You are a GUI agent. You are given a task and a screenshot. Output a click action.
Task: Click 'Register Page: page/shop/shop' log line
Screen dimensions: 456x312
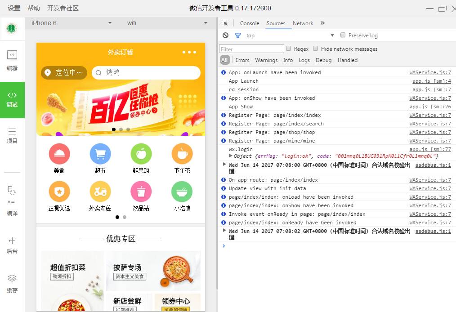[x=272, y=132]
